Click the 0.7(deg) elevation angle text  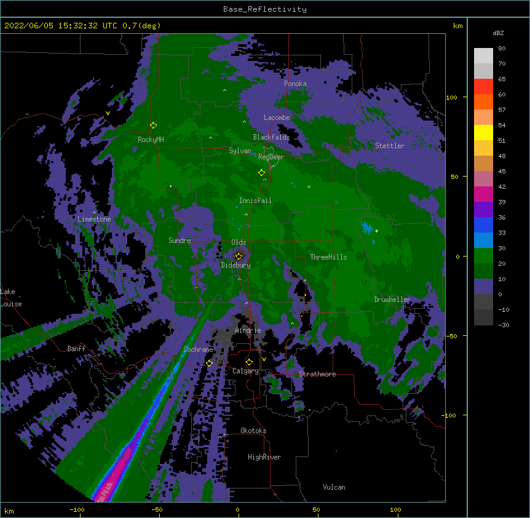coord(141,26)
